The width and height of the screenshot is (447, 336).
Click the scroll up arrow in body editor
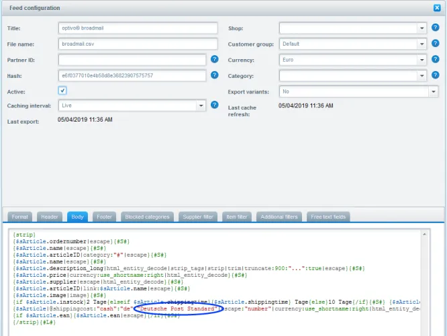coord(424,234)
